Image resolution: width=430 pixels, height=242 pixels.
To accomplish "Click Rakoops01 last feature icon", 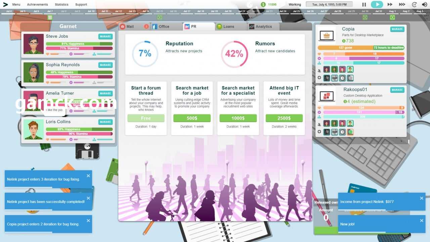I will (x=350, y=132).
